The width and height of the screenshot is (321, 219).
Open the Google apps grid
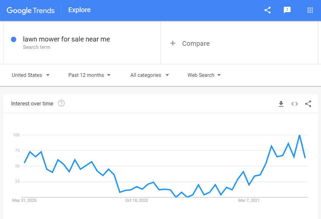[x=310, y=10]
